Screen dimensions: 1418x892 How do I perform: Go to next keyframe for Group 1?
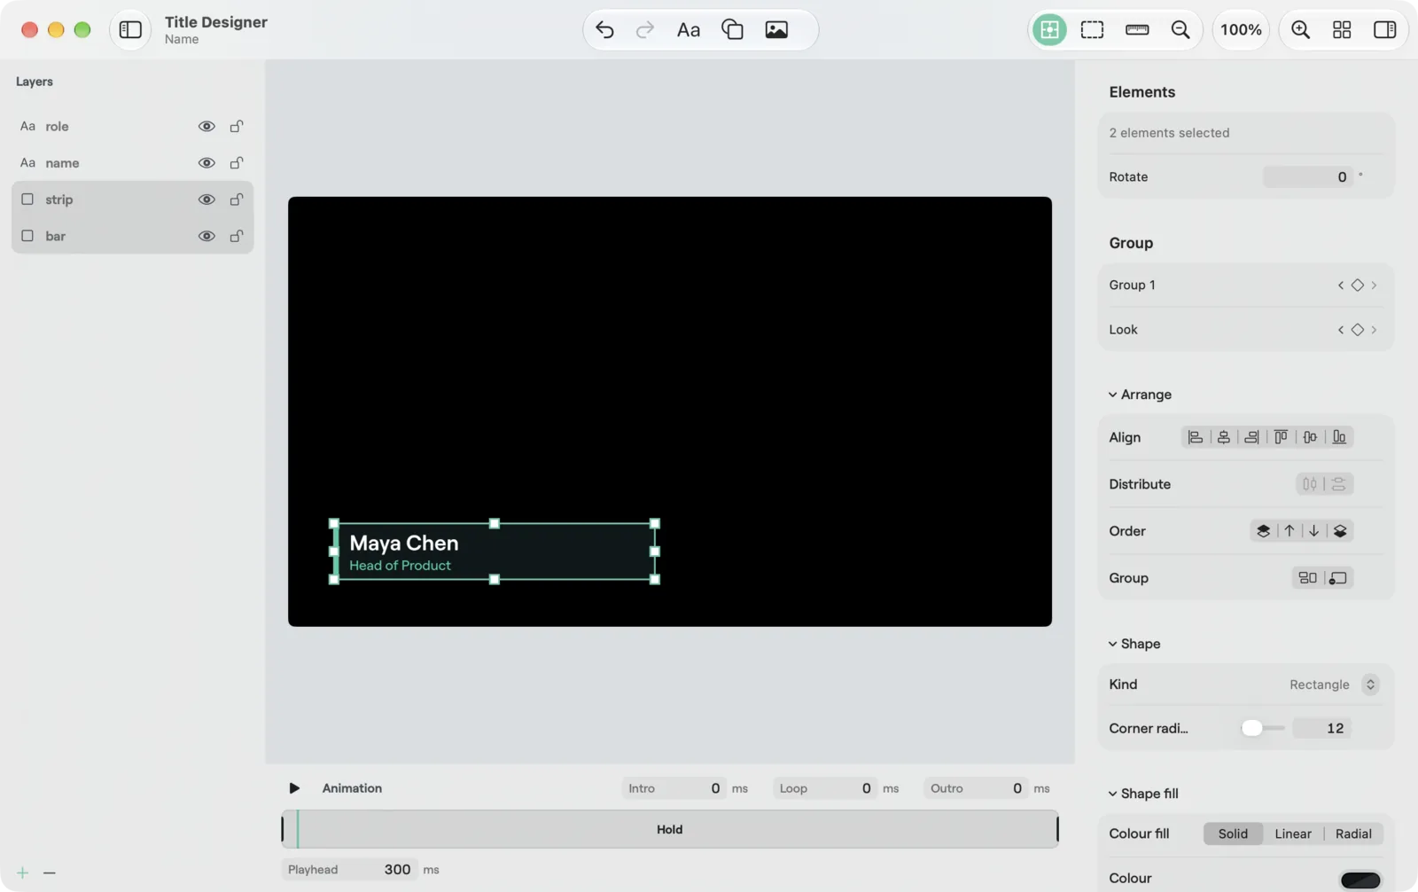[1374, 286]
